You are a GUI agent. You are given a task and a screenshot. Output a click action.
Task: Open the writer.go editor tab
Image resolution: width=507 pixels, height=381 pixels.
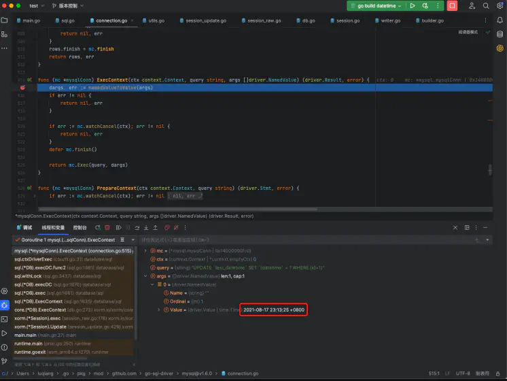[387, 20]
